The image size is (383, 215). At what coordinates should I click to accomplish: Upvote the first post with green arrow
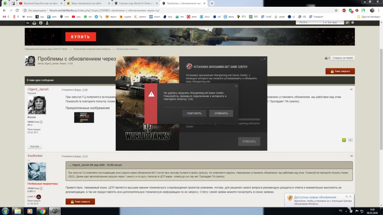click(344, 140)
